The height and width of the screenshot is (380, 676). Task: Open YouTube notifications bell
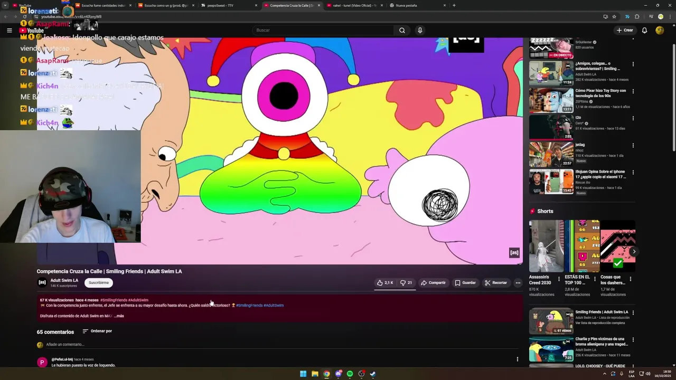(644, 30)
